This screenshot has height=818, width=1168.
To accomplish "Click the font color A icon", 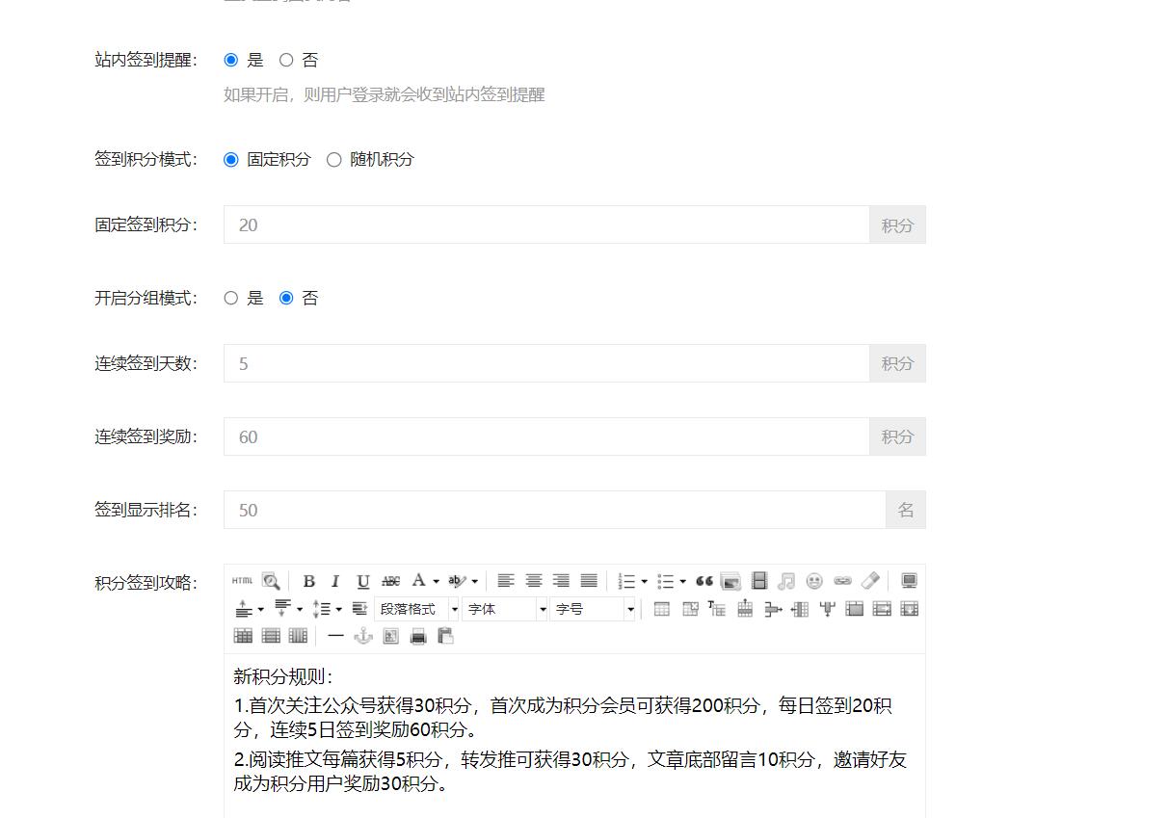I will point(419,581).
